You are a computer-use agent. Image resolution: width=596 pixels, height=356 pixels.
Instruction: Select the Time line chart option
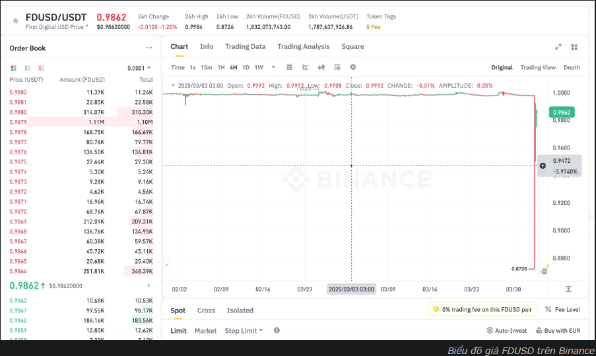tap(178, 67)
